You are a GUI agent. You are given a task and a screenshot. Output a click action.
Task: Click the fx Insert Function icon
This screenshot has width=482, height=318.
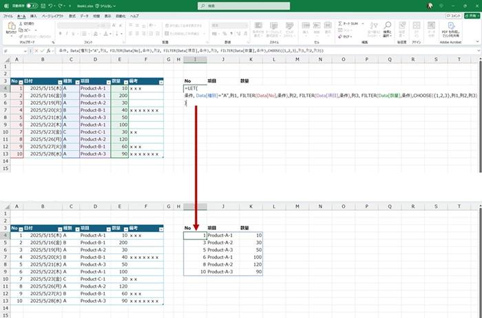50,51
